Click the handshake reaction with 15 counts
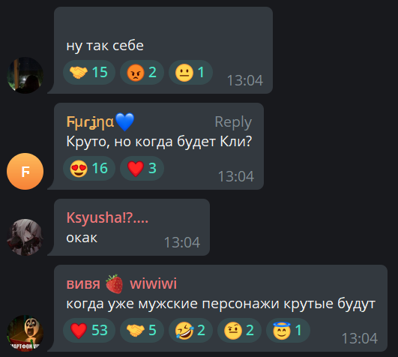The width and height of the screenshot is (398, 357). (x=89, y=72)
